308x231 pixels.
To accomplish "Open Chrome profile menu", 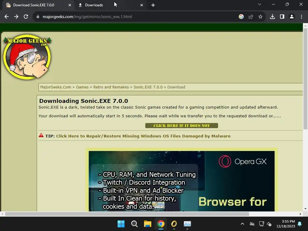I will click(x=292, y=17).
